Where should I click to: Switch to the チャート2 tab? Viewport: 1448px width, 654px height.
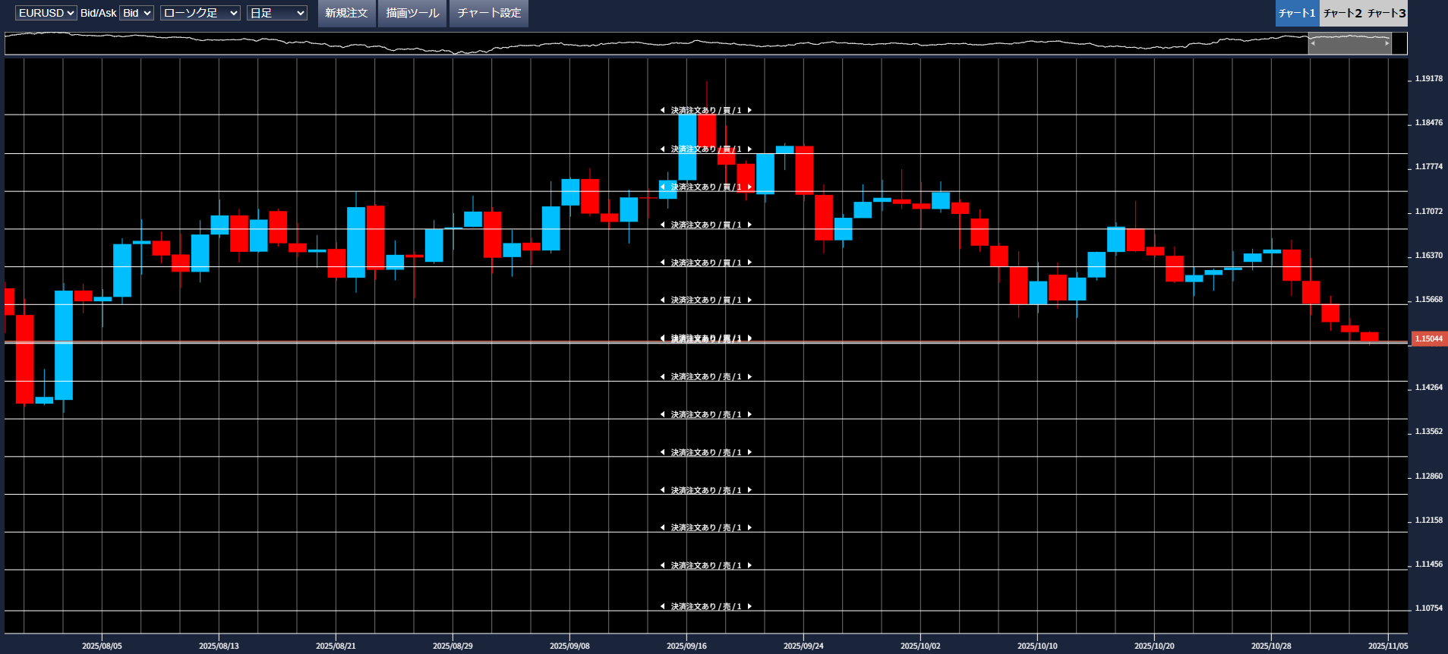click(1342, 13)
